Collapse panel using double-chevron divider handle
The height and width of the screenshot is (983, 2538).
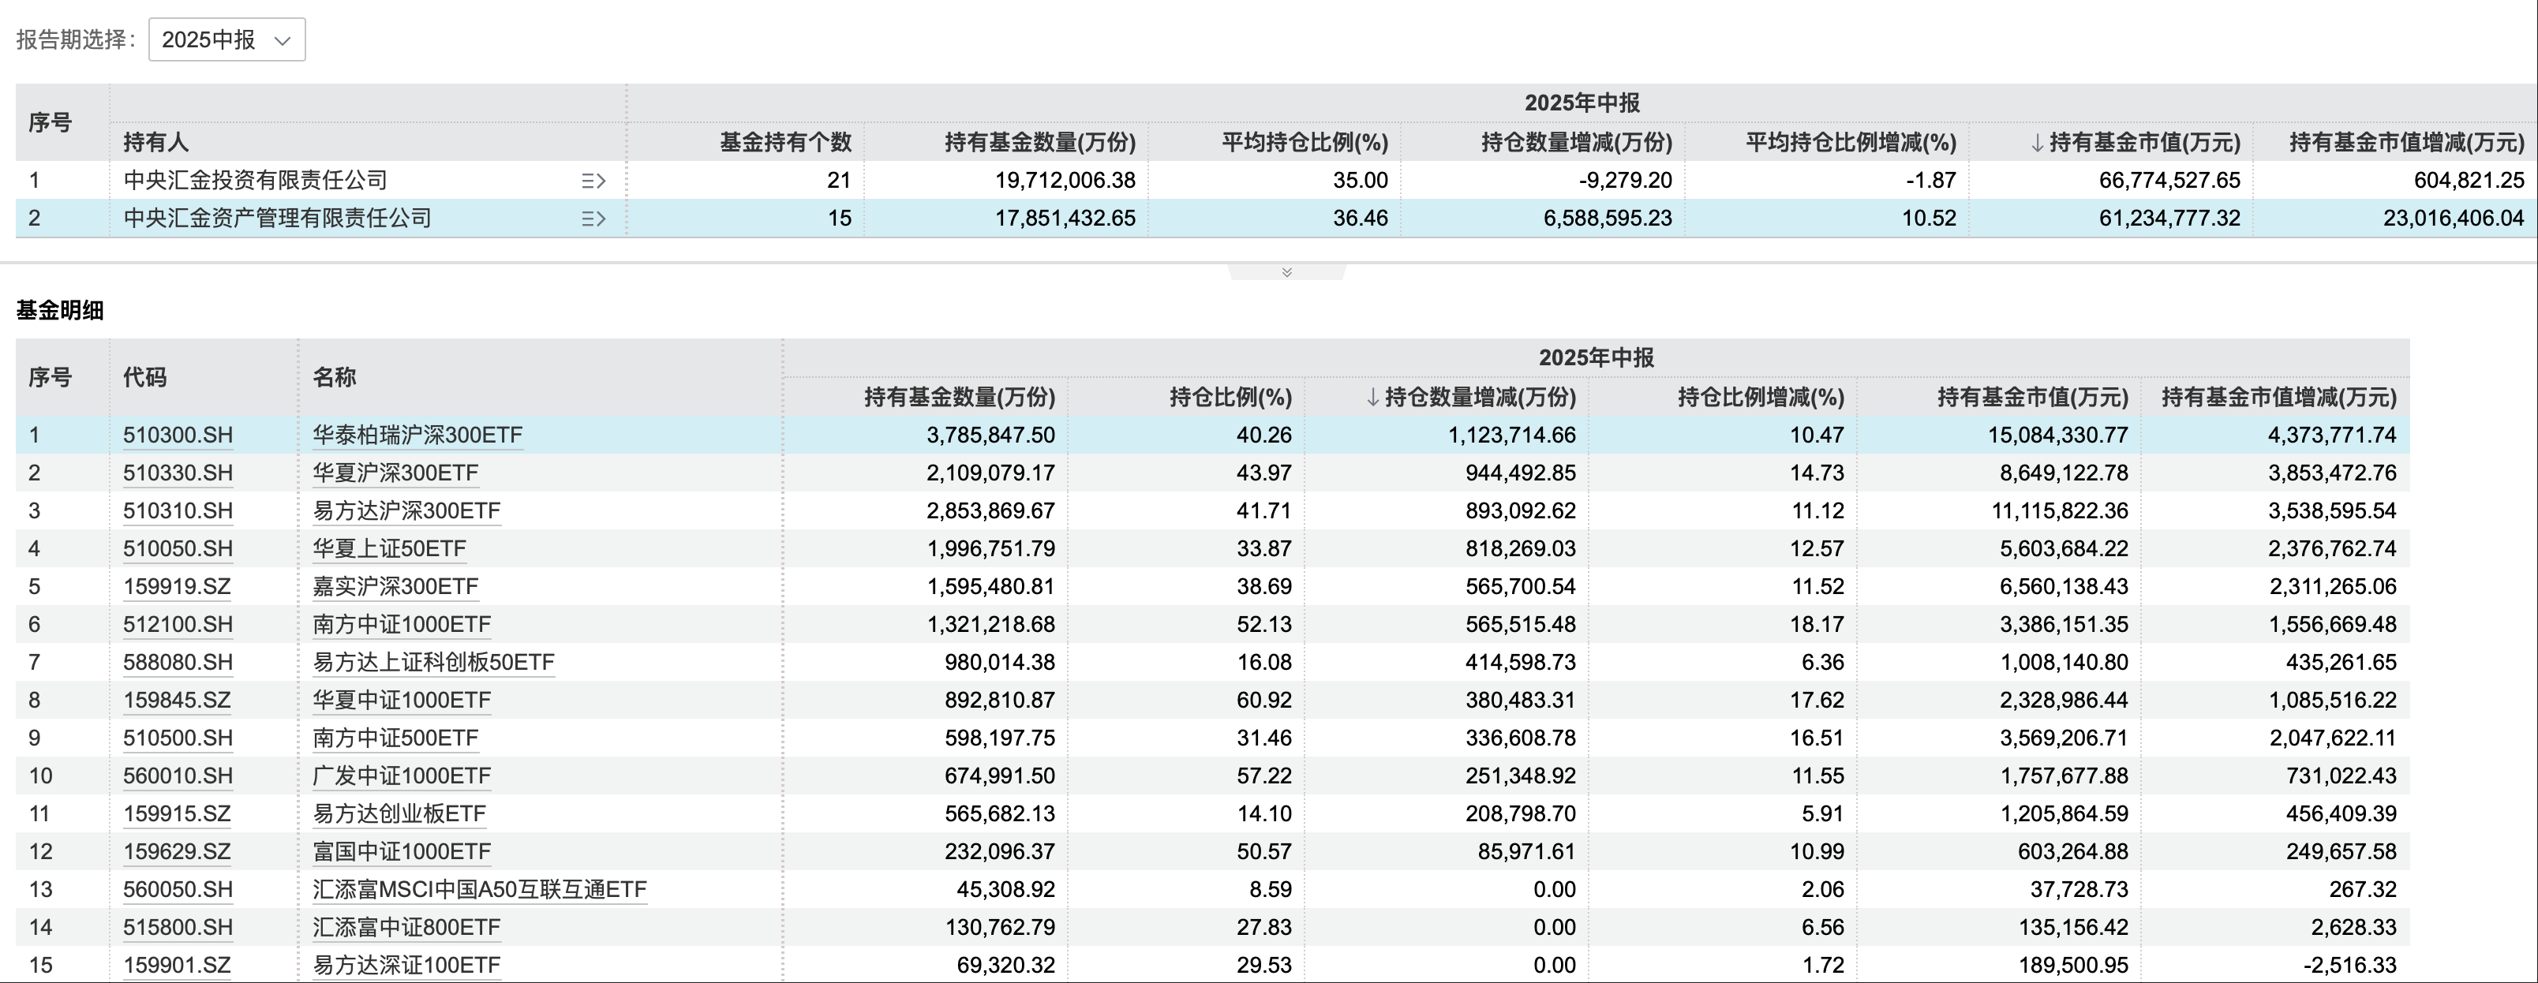pos(1286,272)
